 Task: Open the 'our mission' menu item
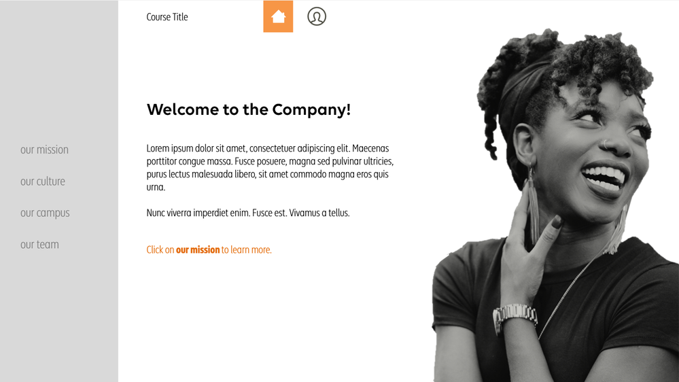click(44, 150)
